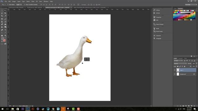This screenshot has height=111, width=198.
Task: Open the File menu
Action: (x=6, y=1)
